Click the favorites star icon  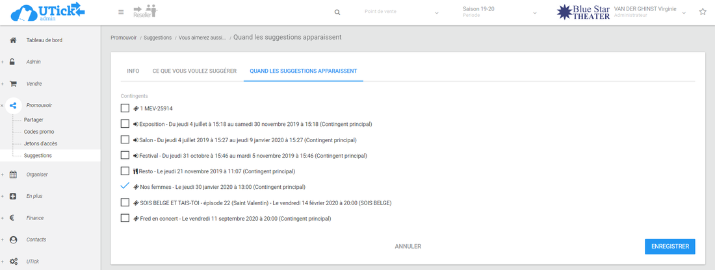[703, 12]
